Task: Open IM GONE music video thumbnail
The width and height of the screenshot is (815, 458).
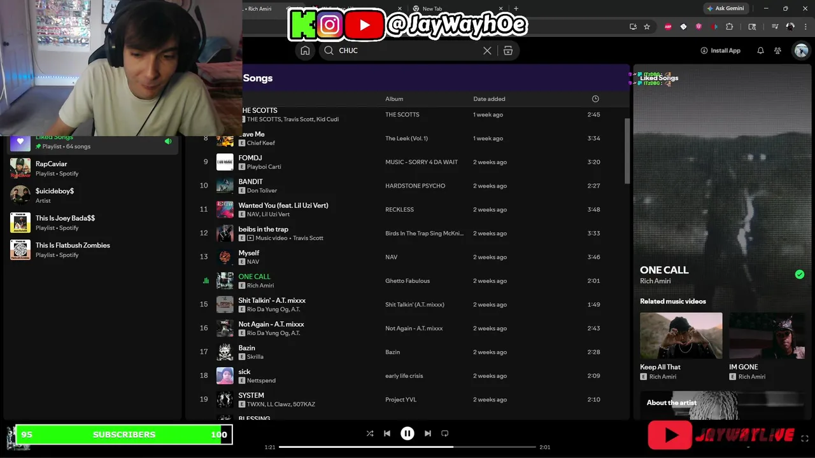Action: coord(767,335)
